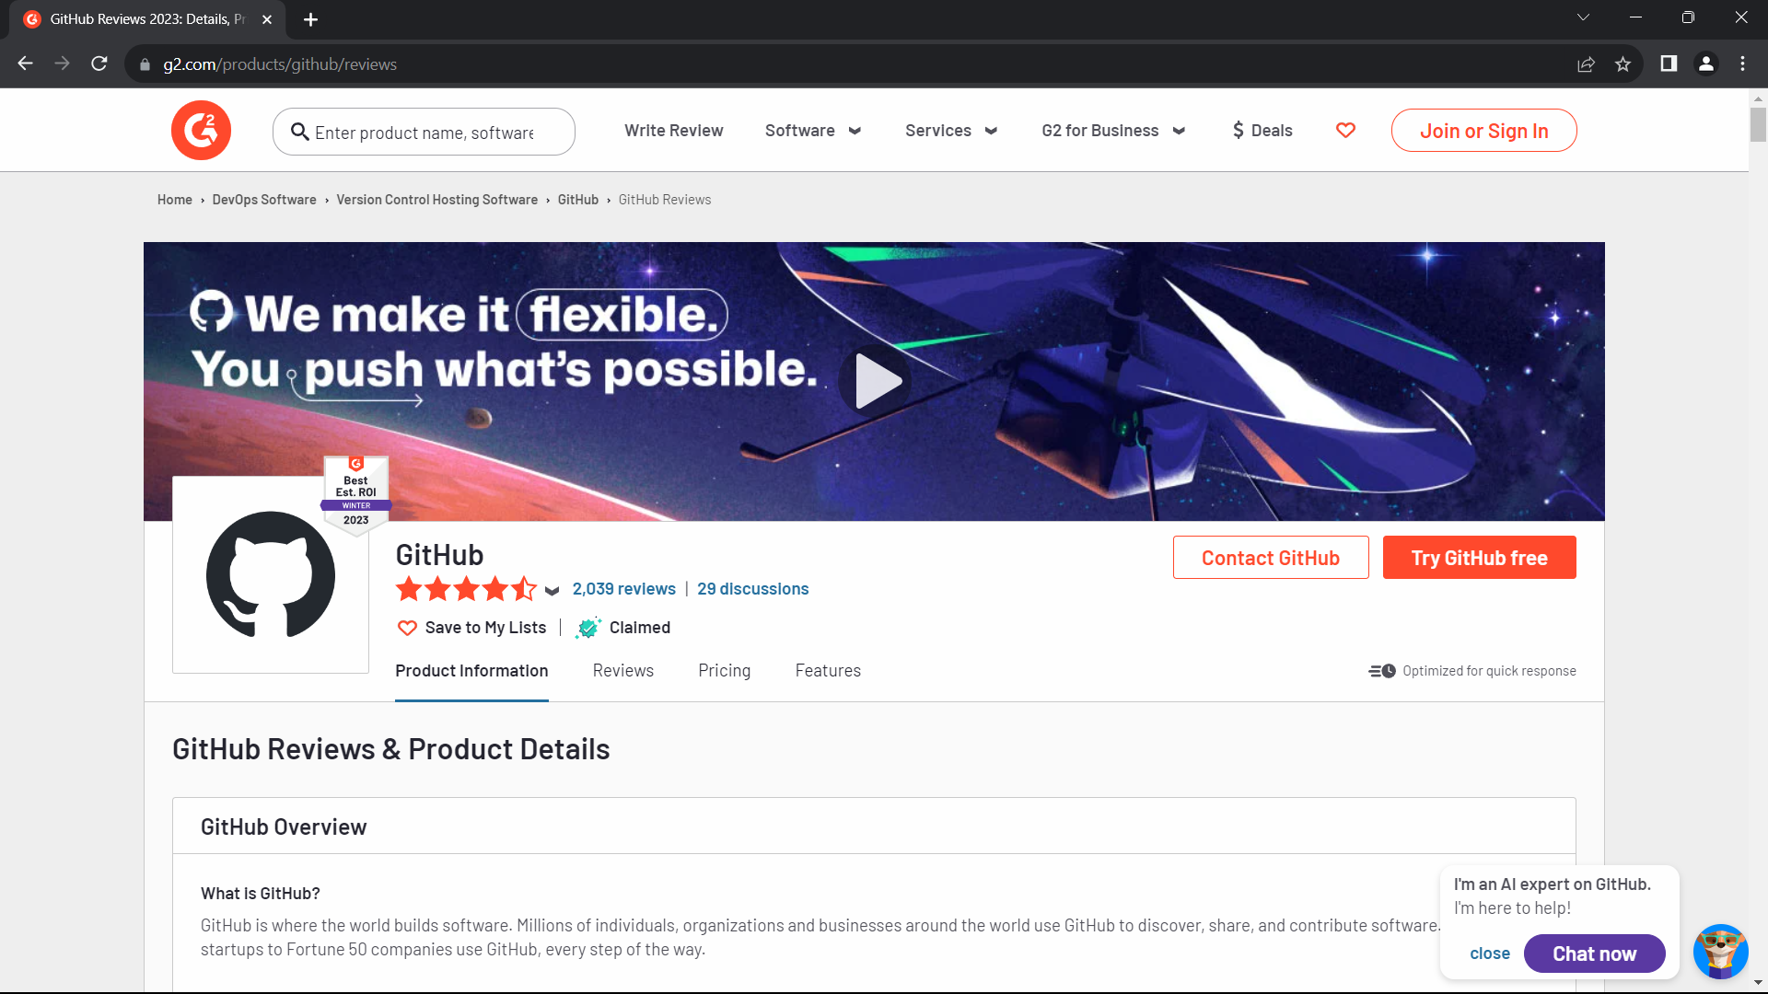Click the page vertical scrollbar thumb
This screenshot has width=1768, height=994.
pyautogui.click(x=1758, y=123)
